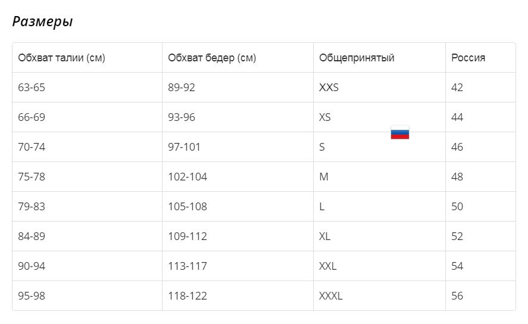Click the waist value 90-94
Viewport: 528px width, 324px height.
pyautogui.click(x=32, y=266)
